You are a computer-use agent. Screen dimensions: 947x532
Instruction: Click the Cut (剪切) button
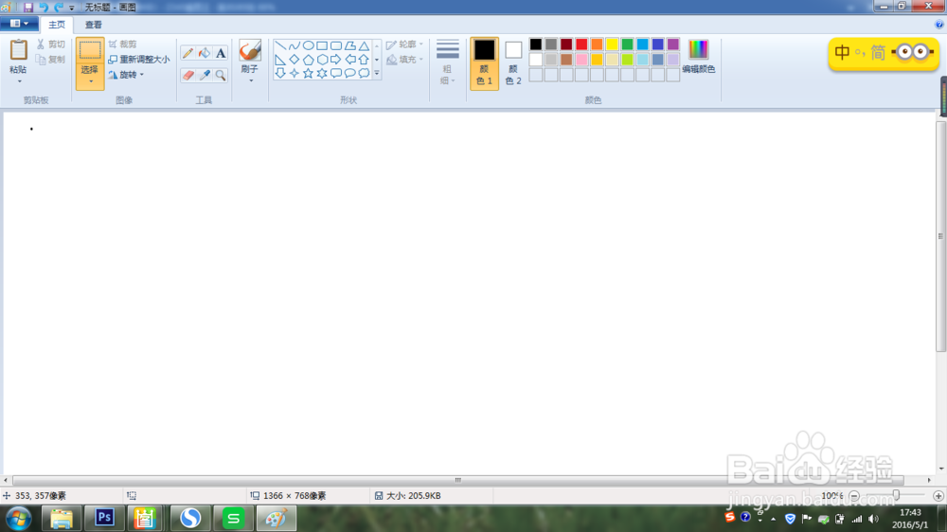(50, 44)
